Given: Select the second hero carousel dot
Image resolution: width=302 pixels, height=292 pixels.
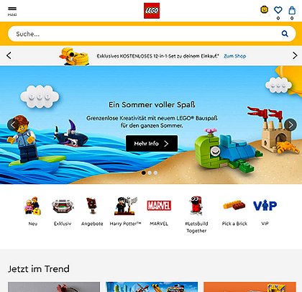Looking at the screenshot, I should click(150, 173).
